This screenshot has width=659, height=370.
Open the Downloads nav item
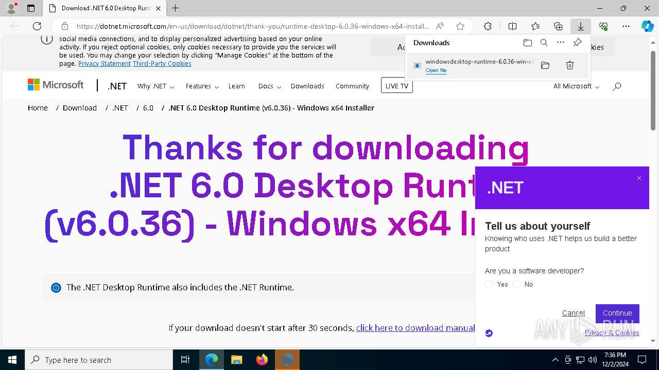pyautogui.click(x=307, y=86)
